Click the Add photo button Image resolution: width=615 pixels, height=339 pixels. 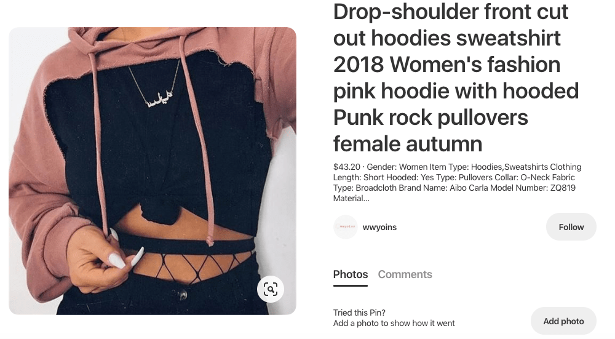click(563, 321)
